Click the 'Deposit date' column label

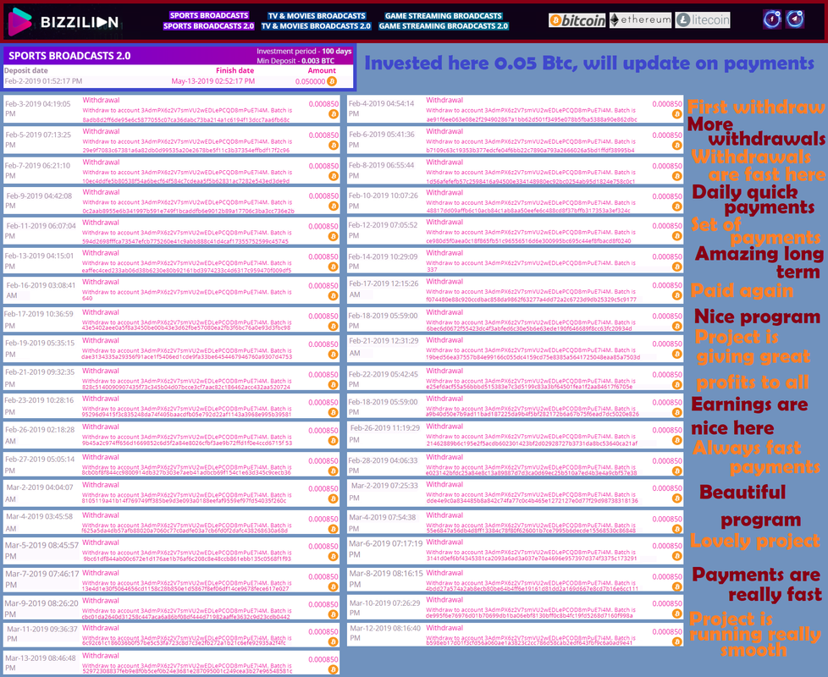coord(26,70)
